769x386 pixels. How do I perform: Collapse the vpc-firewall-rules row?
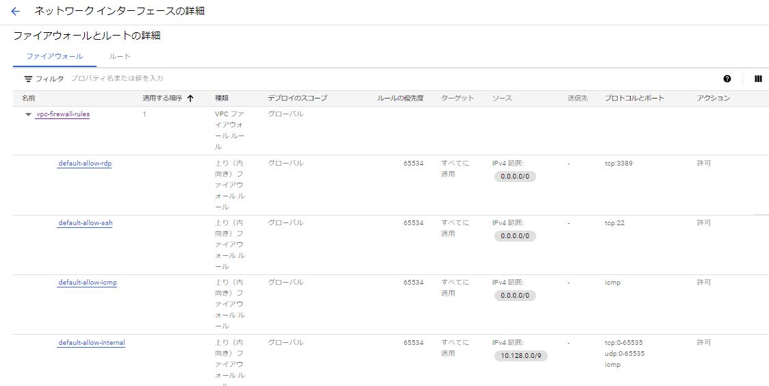pos(29,114)
